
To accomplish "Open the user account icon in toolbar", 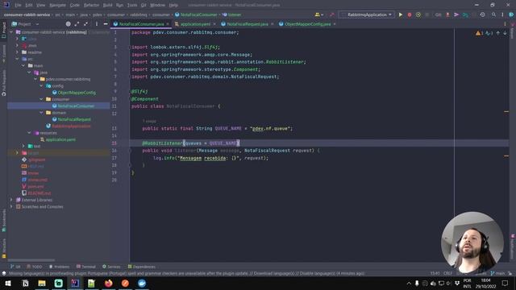I will (x=318, y=14).
